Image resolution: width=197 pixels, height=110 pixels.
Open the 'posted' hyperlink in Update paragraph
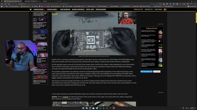click(x=66, y=97)
